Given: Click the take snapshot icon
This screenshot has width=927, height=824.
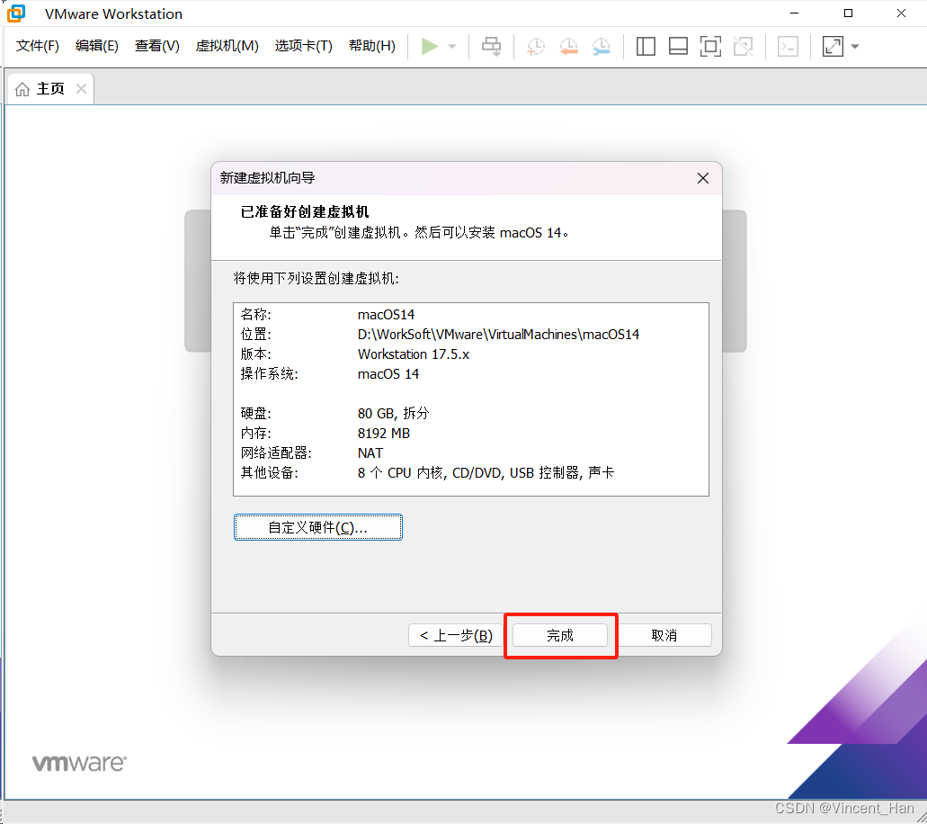Looking at the screenshot, I should pos(536,46).
